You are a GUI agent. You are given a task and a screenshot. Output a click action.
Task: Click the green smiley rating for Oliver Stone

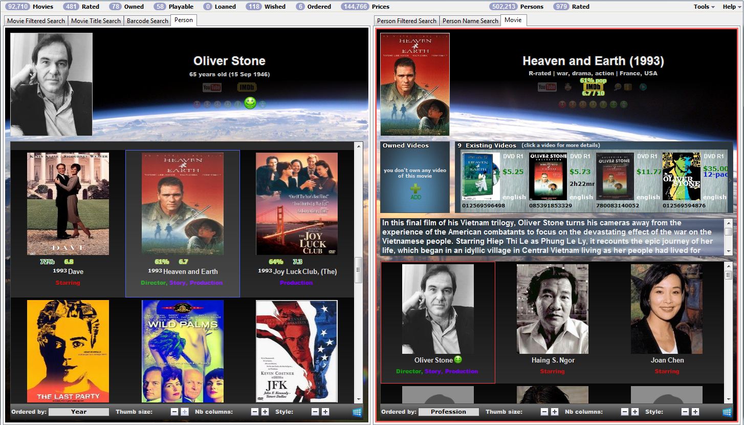pos(250,103)
